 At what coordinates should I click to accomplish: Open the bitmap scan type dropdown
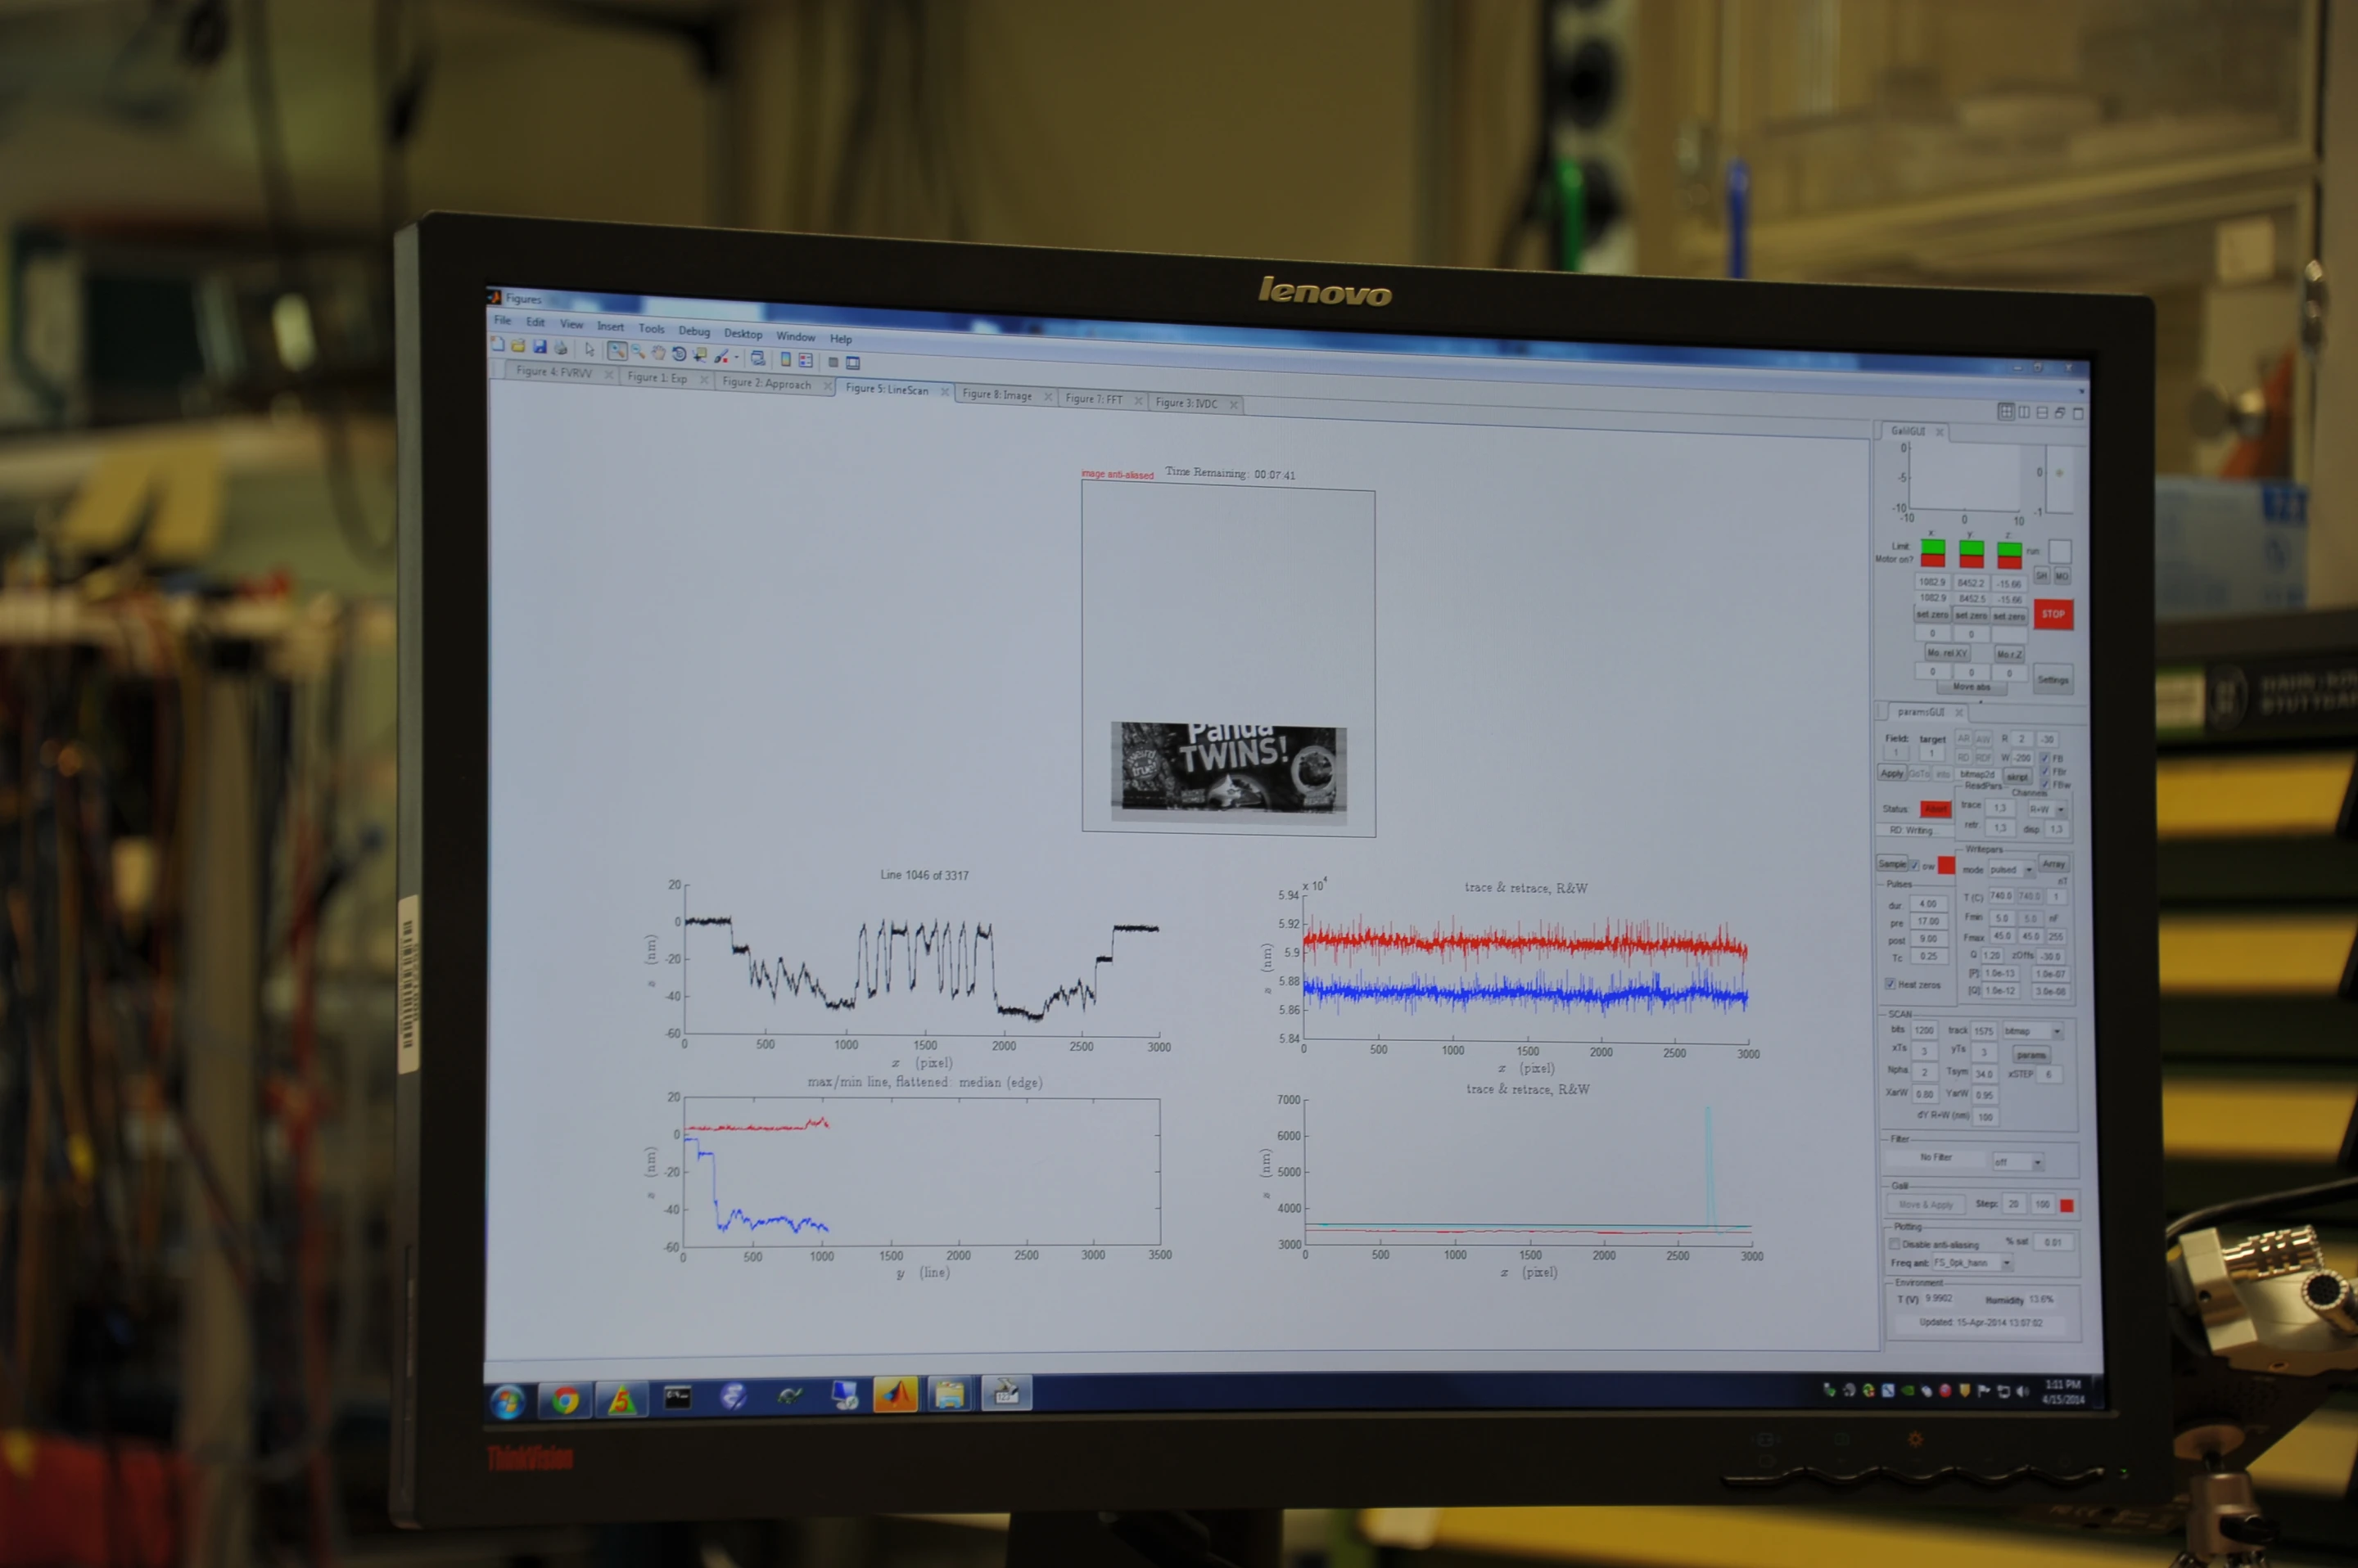[x=2033, y=1031]
